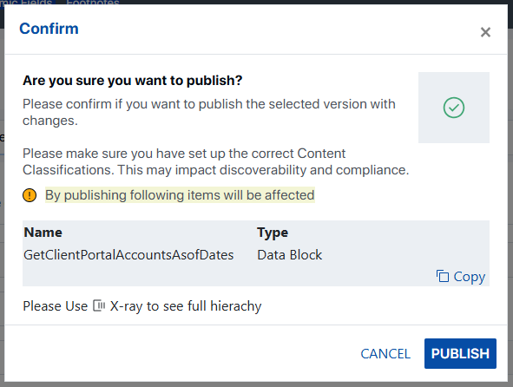
Task: Click the highlighted affected items warning text
Action: pyautogui.click(x=180, y=195)
